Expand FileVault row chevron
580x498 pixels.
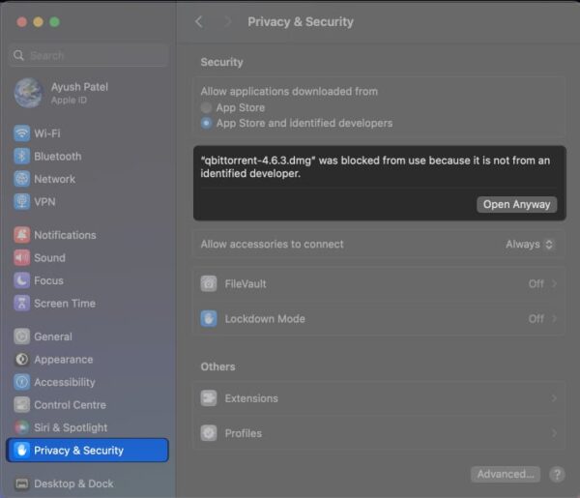tap(554, 283)
